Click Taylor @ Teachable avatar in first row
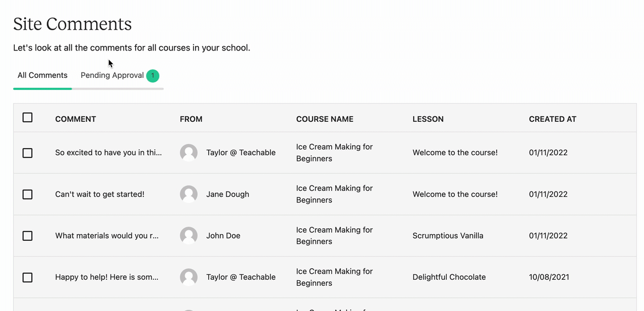This screenshot has width=644, height=311. 188,152
